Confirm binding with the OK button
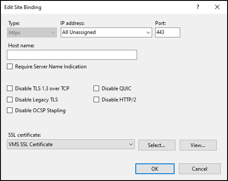This screenshot has width=228, height=181. 155,169
